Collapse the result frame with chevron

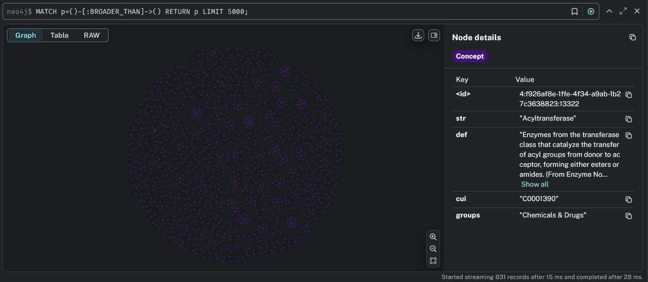pos(609,11)
